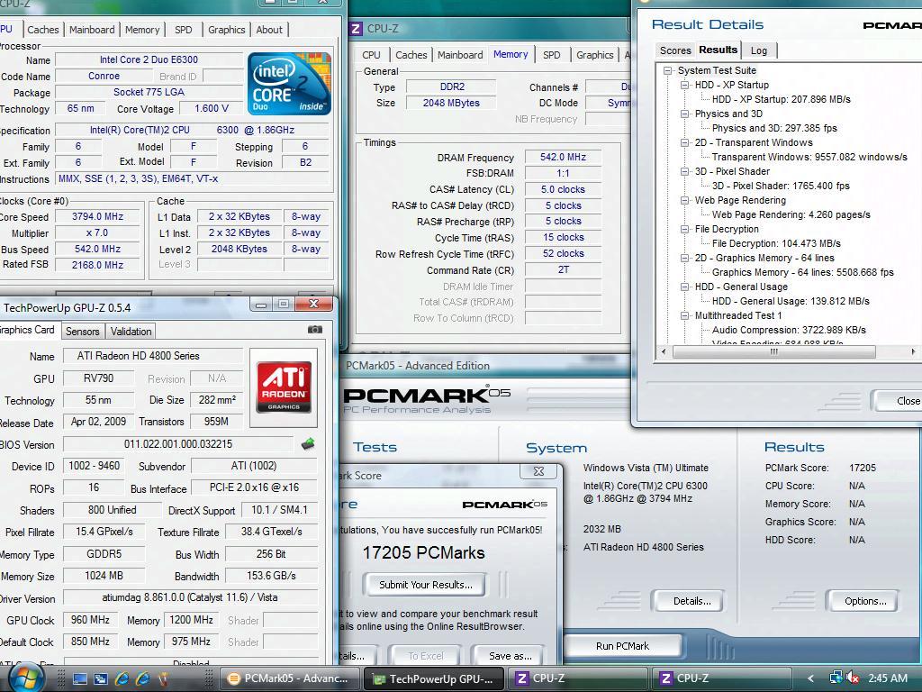The width and height of the screenshot is (922, 692).
Task: Select File Decryption 104.473 MB/s row
Action: [x=776, y=243]
